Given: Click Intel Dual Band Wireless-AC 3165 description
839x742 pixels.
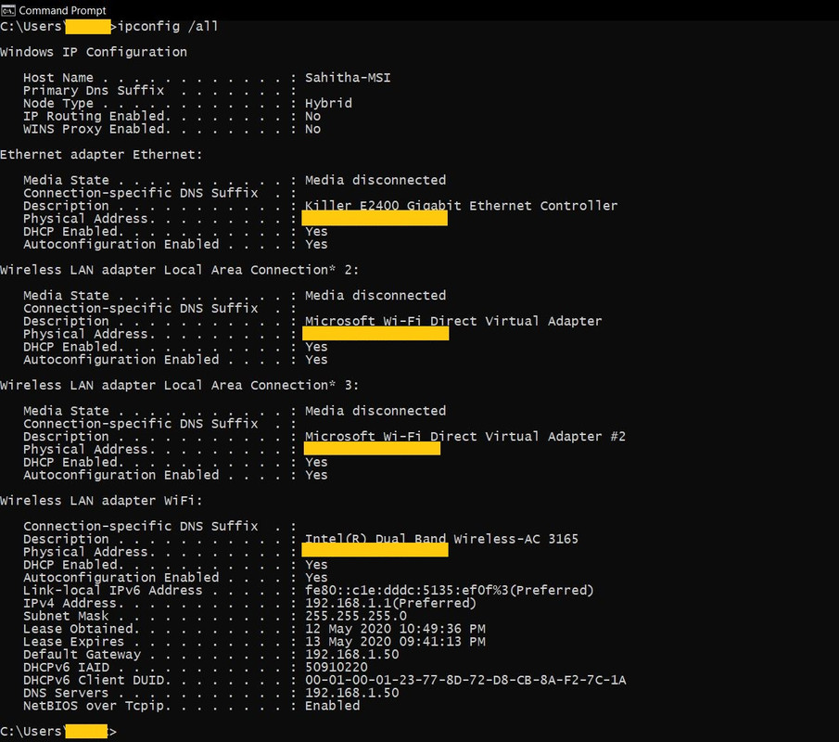Looking at the screenshot, I should coord(441,539).
